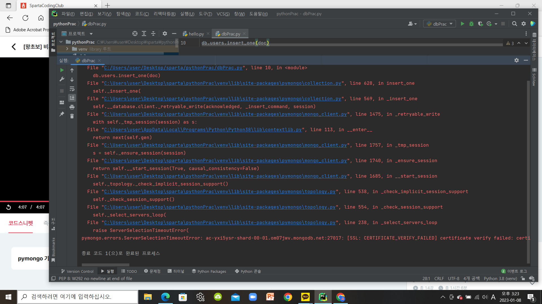Open Python Packages tool window
The height and width of the screenshot is (304, 542).
point(209,271)
